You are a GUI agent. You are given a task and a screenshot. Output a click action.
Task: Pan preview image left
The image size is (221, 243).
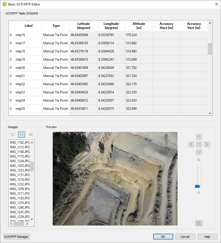(x=191, y=144)
